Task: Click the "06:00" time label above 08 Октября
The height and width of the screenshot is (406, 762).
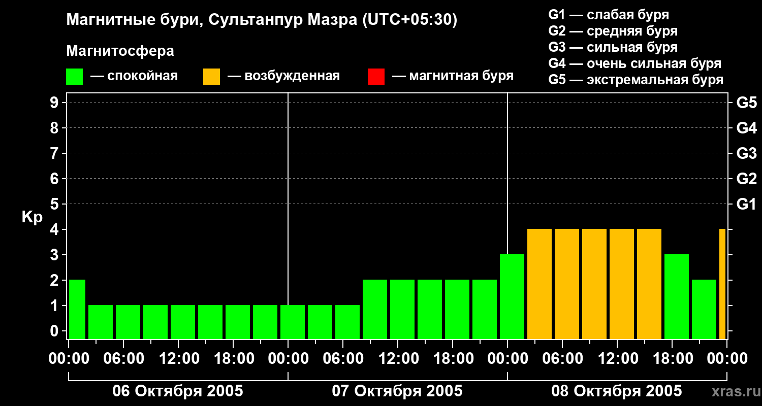Action: (x=562, y=358)
